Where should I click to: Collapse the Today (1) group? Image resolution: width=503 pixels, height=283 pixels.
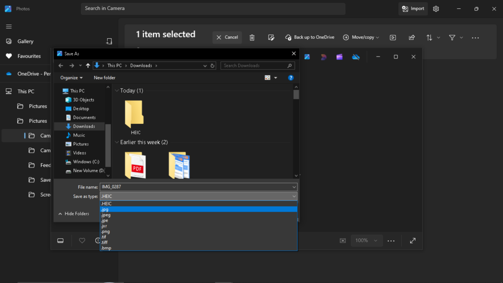(117, 91)
